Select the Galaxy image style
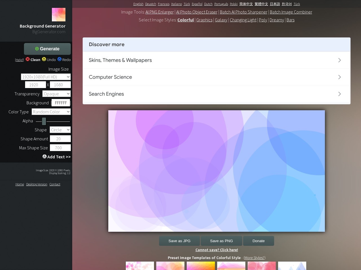The height and width of the screenshot is (270, 361). [x=221, y=20]
